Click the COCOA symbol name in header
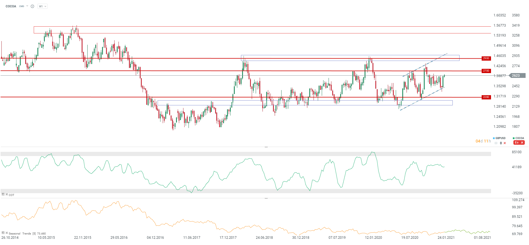Viewport: 529px width, 245px height. point(11,6)
